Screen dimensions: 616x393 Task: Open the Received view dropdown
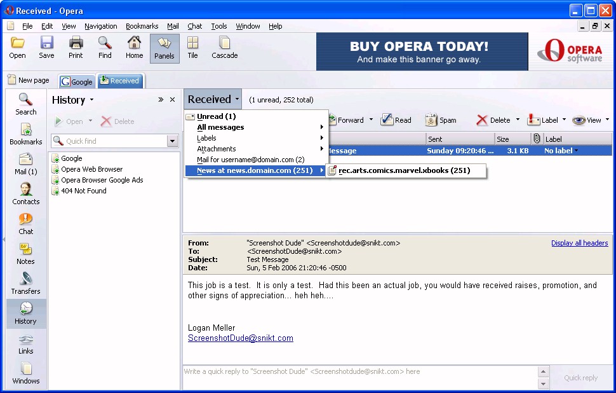213,99
